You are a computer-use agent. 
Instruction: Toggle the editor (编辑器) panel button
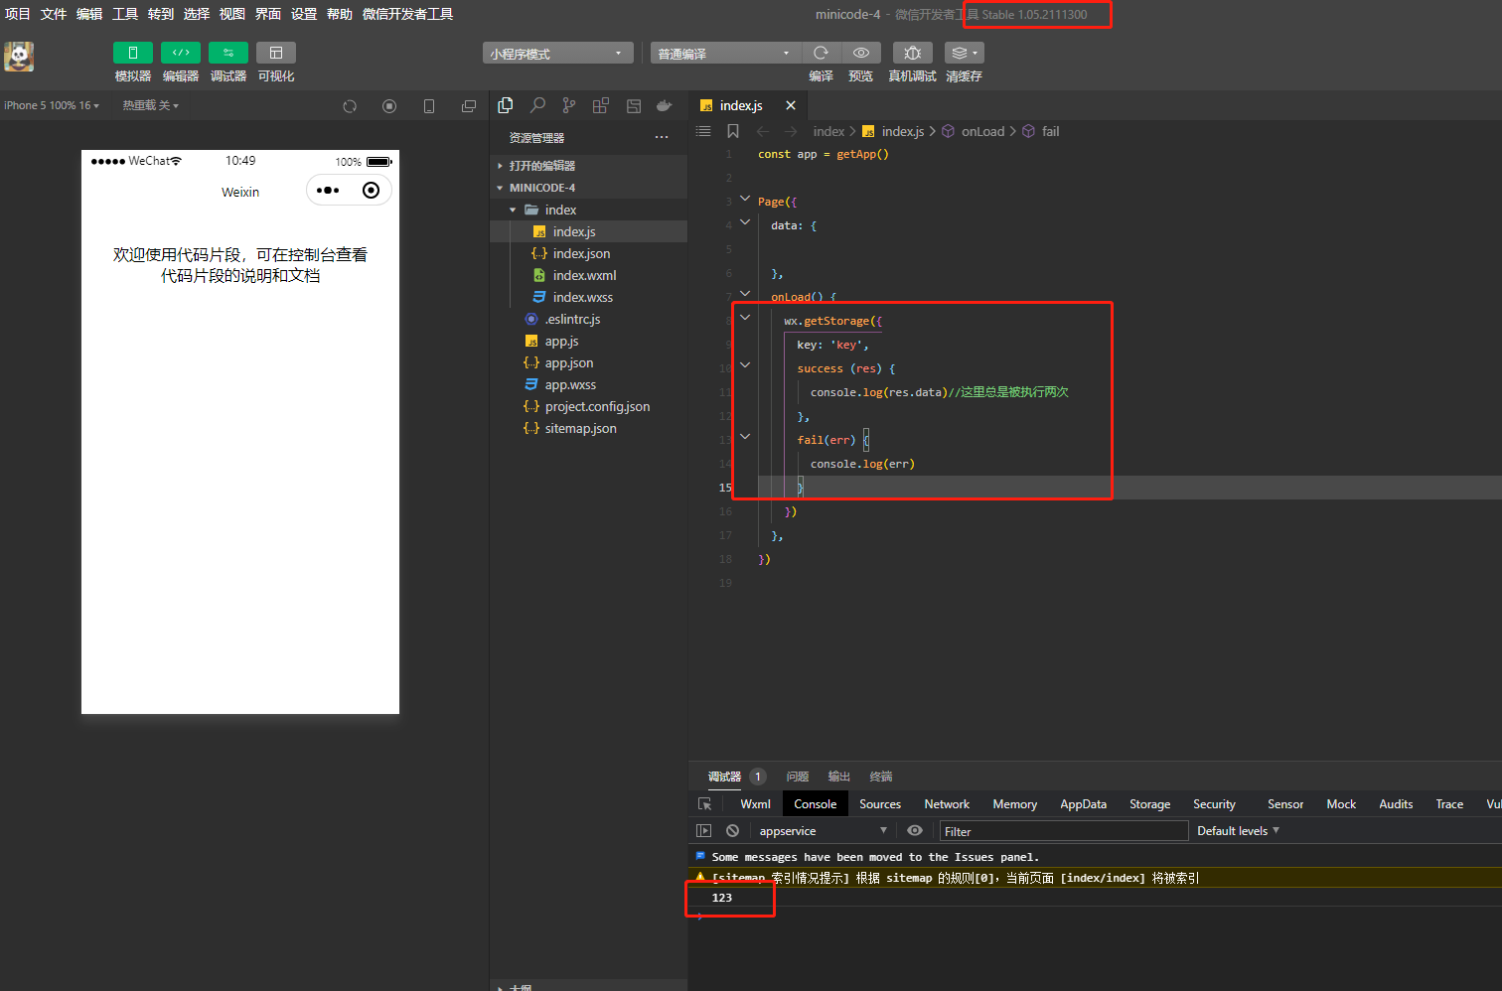coord(181,53)
